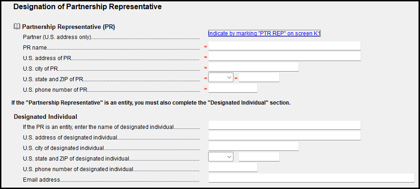The image size is (420, 189).
Task: Click the designated individual ZIP field
Action: (x=259, y=157)
